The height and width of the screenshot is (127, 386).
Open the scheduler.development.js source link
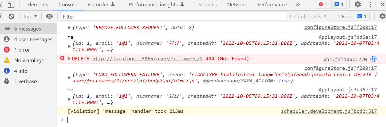(329, 111)
